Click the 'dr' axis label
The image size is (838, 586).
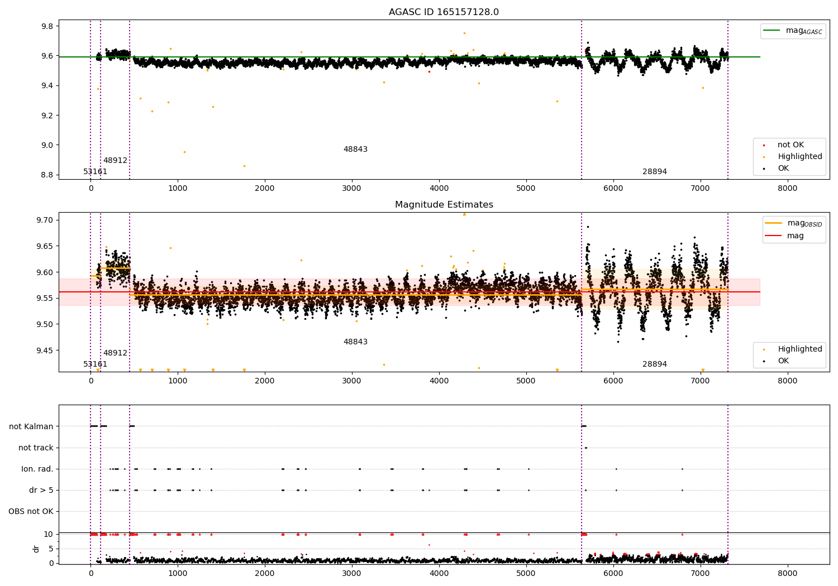click(x=36, y=549)
